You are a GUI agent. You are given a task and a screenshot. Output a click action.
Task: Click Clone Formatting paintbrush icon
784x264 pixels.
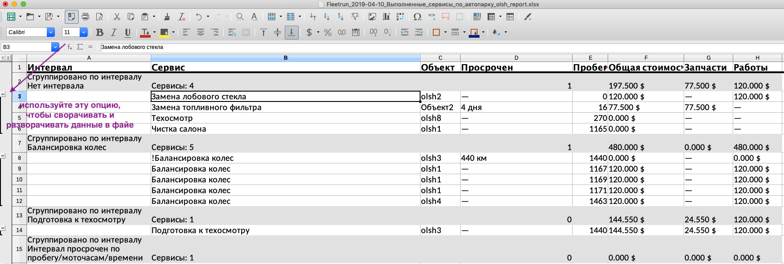[x=167, y=17]
